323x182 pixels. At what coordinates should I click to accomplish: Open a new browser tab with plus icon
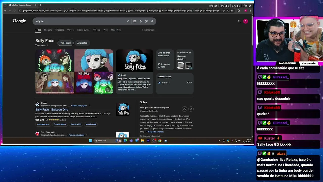coord(40,5)
